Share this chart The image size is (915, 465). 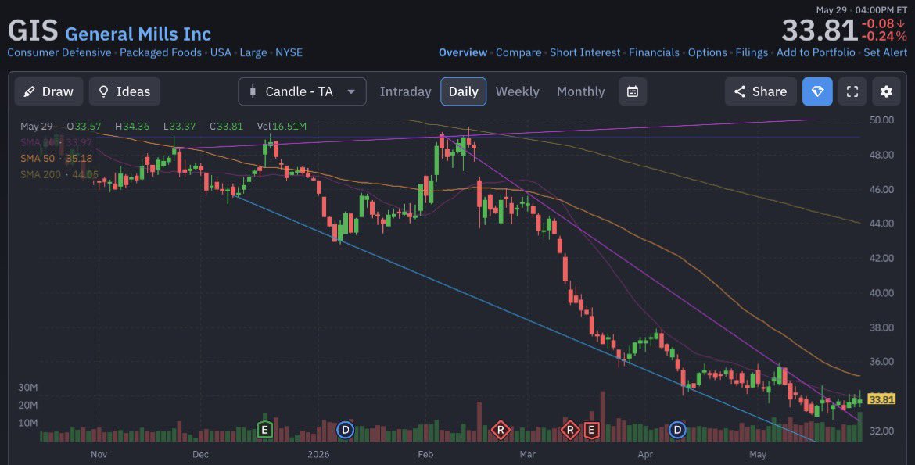[x=760, y=91]
